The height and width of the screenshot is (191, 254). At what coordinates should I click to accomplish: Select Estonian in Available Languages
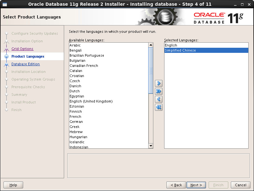(109, 106)
